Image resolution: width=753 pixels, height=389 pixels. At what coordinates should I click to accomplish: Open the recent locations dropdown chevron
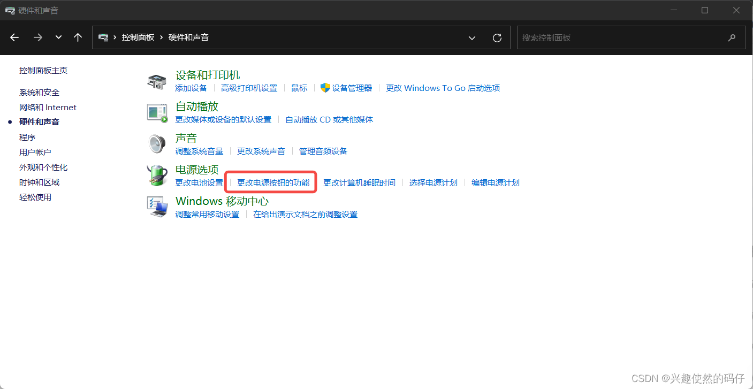coord(58,37)
